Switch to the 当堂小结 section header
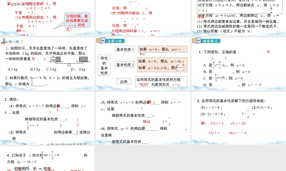This screenshot has width=286, height=171. (115, 41)
